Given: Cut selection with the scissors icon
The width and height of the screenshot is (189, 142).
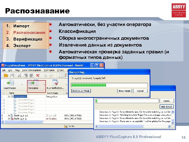Looking at the screenshot, I should pyautogui.click(x=19, y=75).
